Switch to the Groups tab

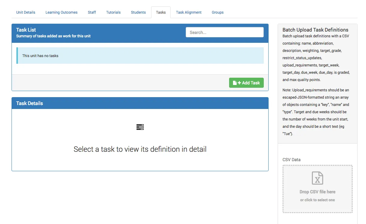217,12
